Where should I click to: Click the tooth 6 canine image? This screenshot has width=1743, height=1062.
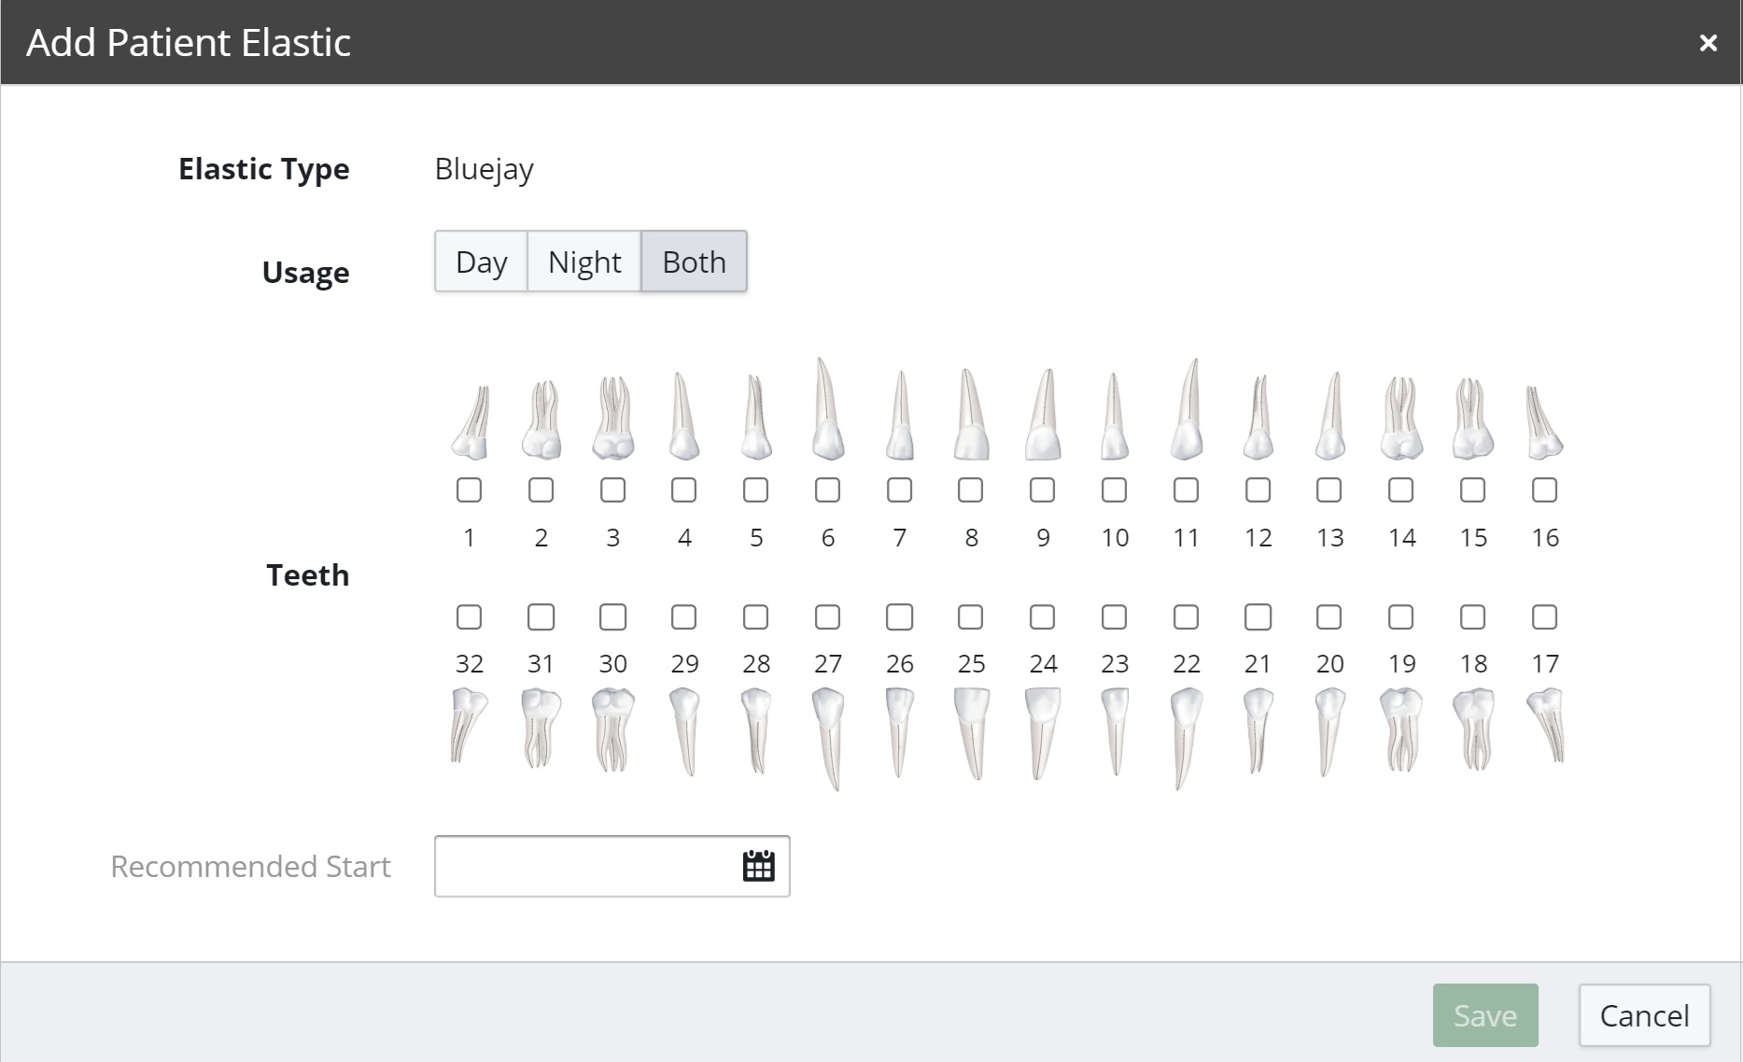click(827, 408)
